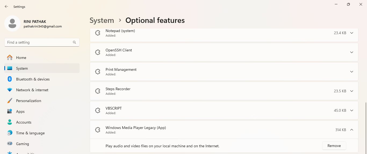Open Network & internet settings
The width and height of the screenshot is (367, 154).
click(32, 90)
